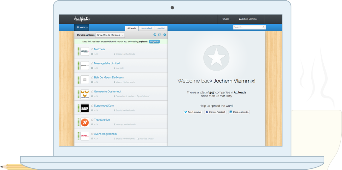Open the Netvlies account dropdown
Image resolution: width=342 pixels, height=170 pixels.
(226, 19)
